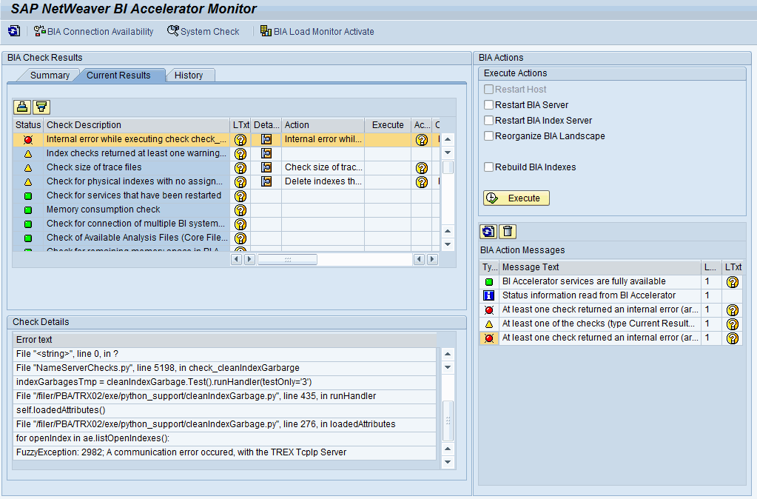
Task: Click 'Delete indexes th...' action cell
Action: [323, 181]
